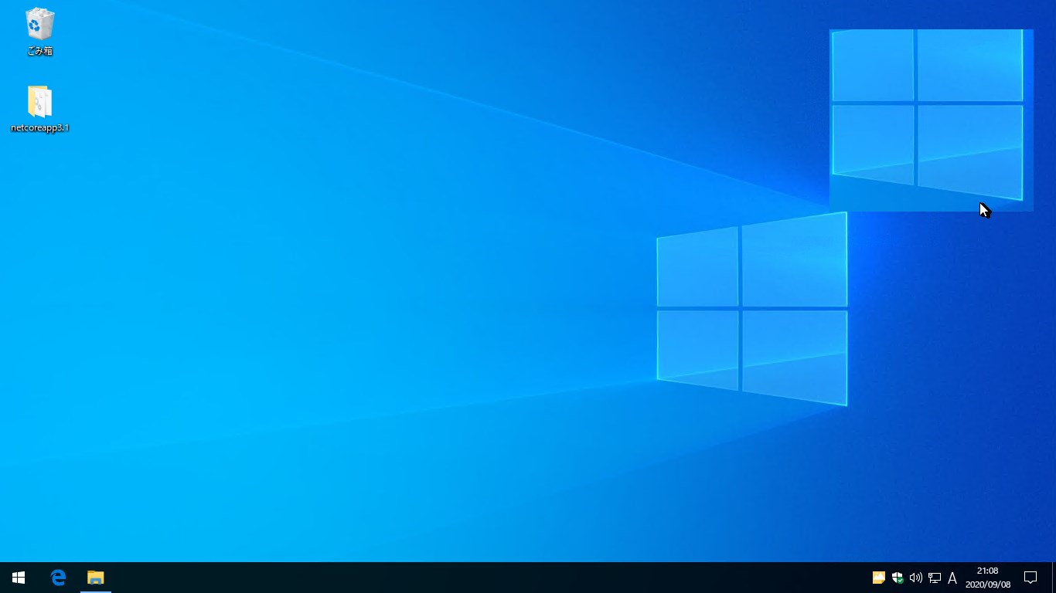The height and width of the screenshot is (593, 1056).
Task: Open the network status tray icon
Action: [935, 578]
